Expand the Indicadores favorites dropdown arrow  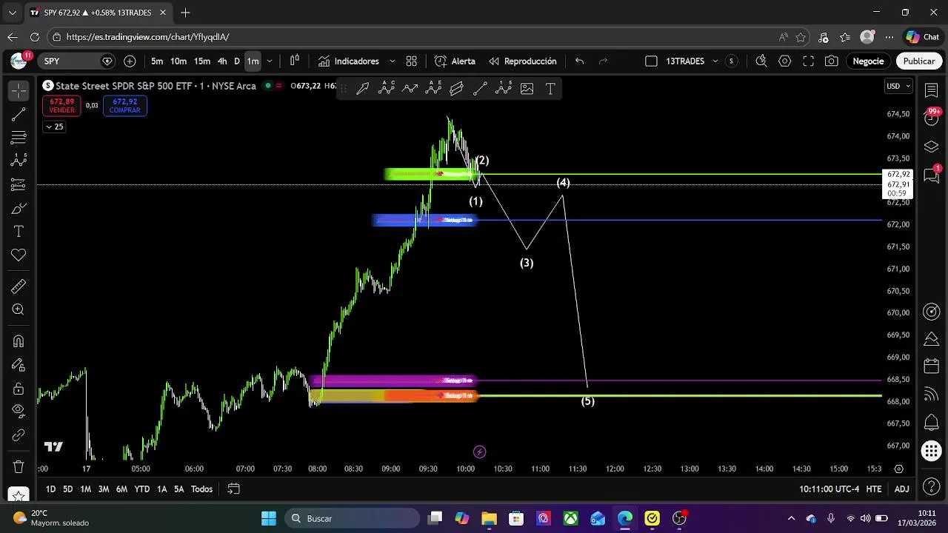tap(393, 61)
